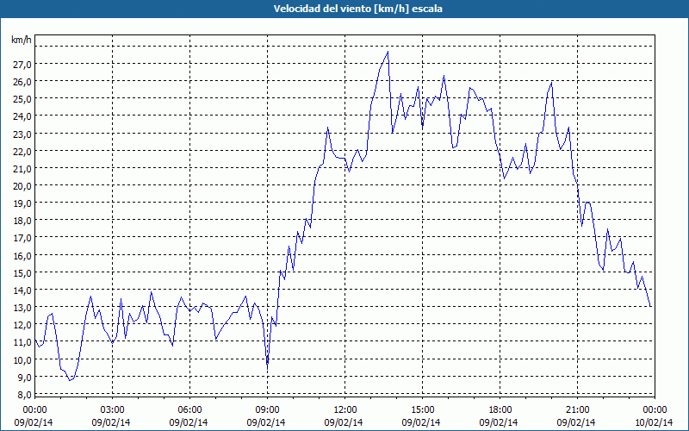Click the 13,0 y-axis value
The image size is (689, 431).
[x=22, y=308]
